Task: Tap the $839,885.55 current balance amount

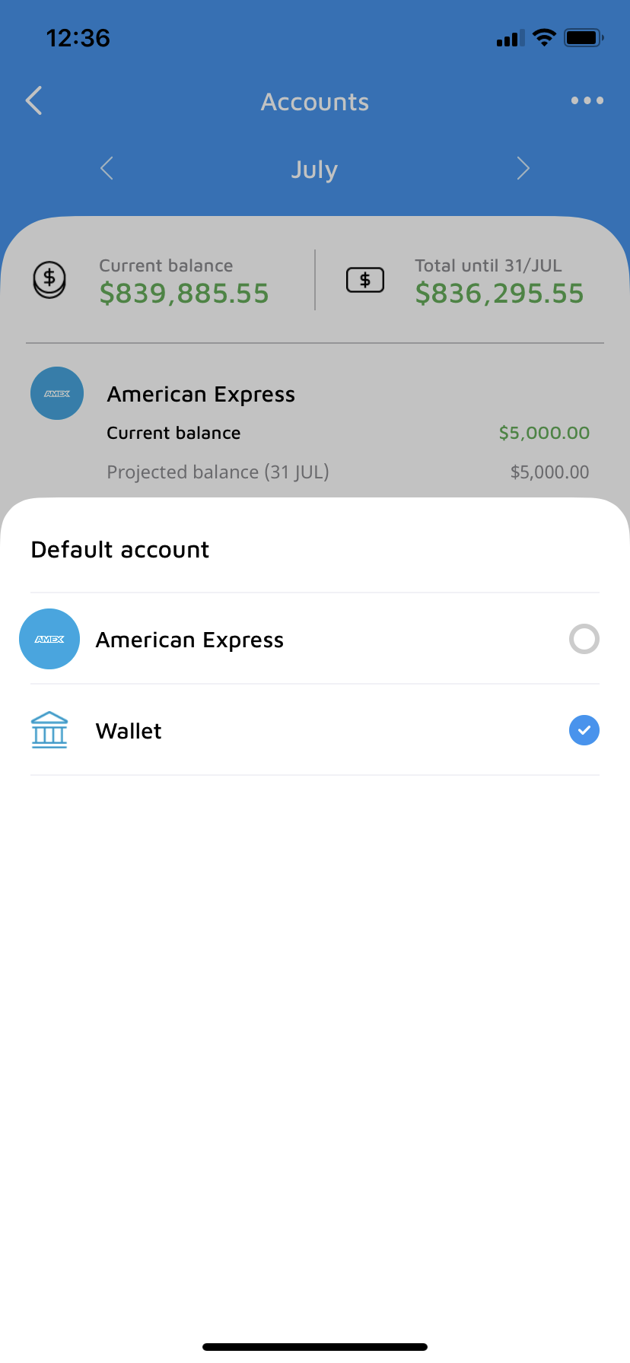Action: pyautogui.click(x=184, y=294)
